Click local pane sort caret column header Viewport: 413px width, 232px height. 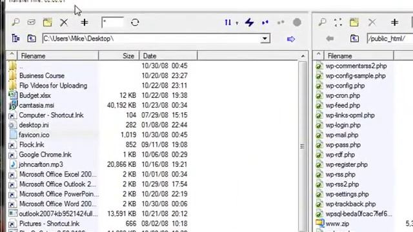click(x=12, y=55)
